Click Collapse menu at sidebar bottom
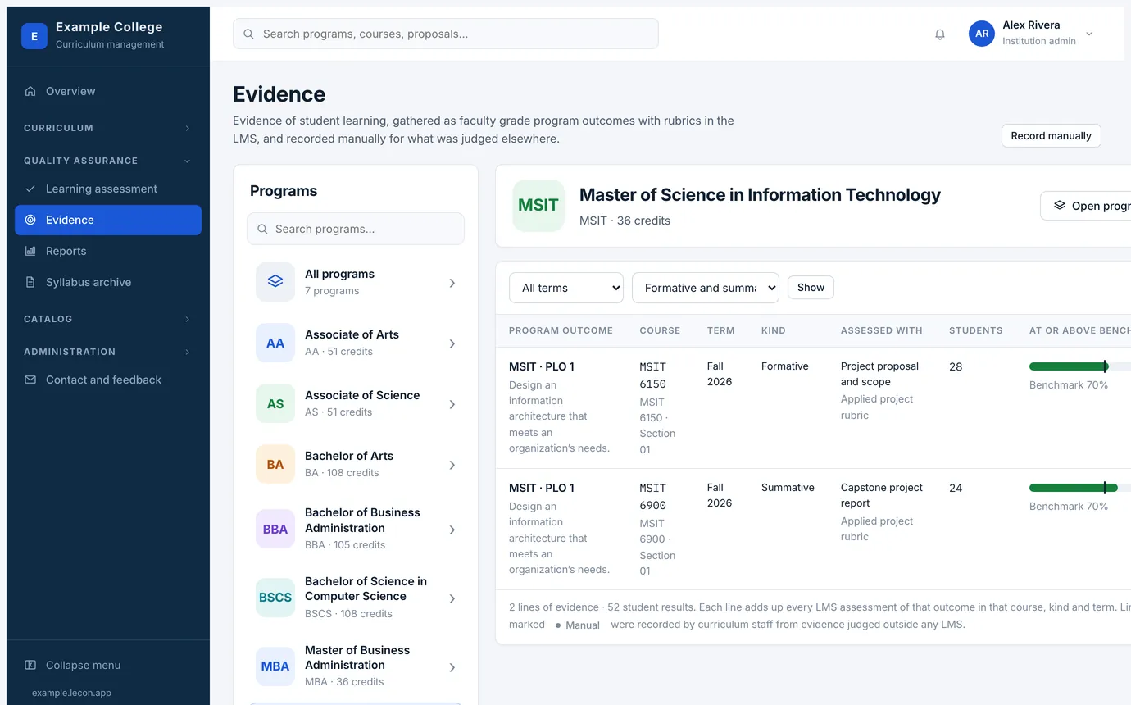 tap(108, 665)
